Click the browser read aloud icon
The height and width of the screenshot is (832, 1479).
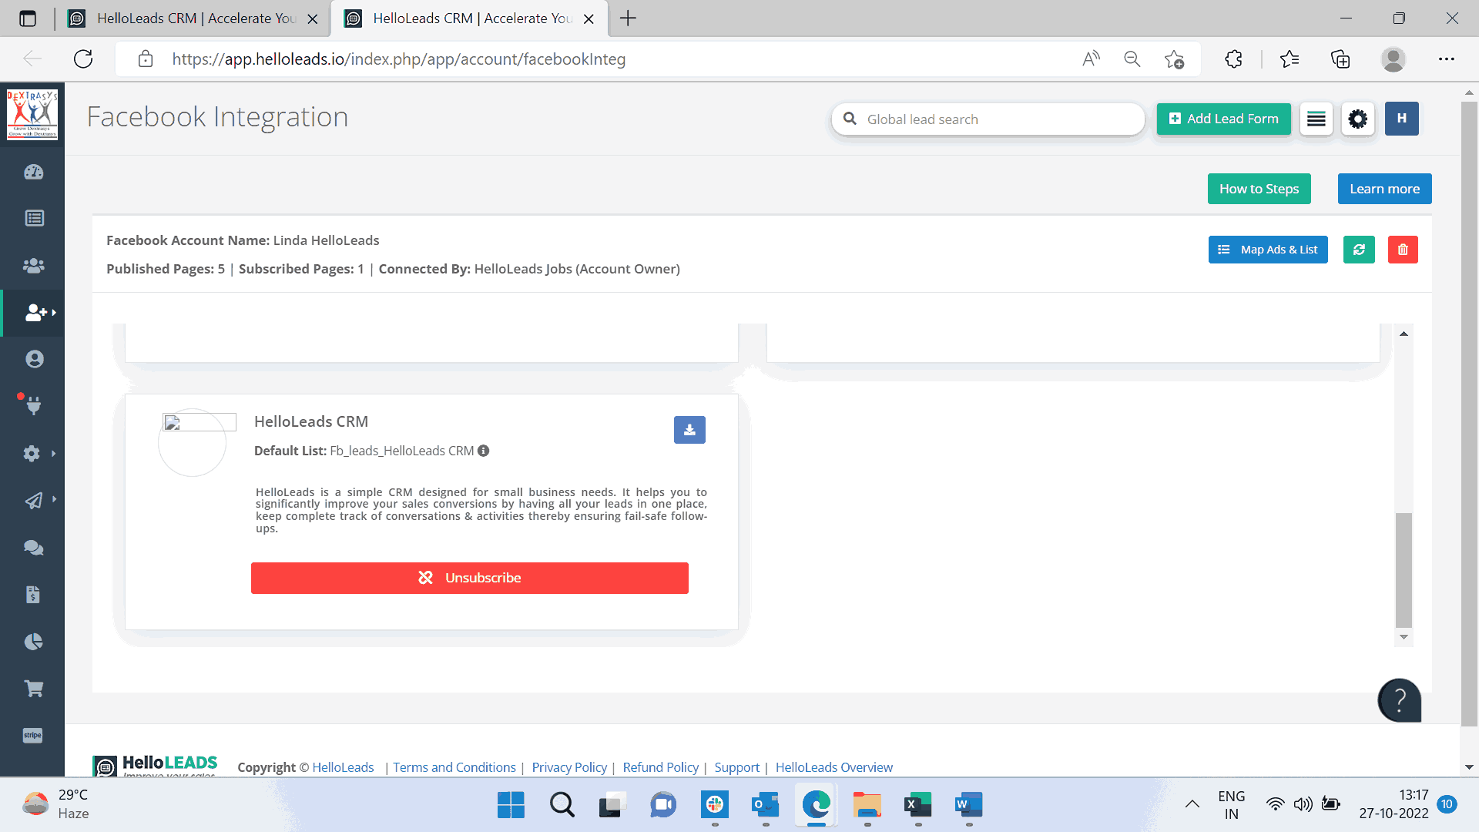[x=1091, y=59]
